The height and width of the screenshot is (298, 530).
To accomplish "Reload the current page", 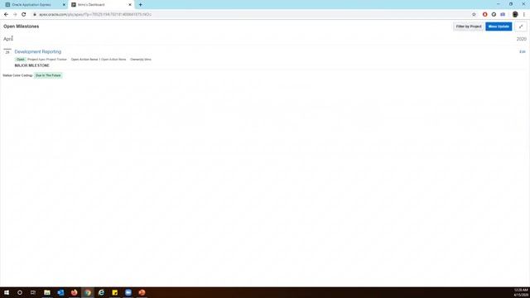I will tap(24, 15).
